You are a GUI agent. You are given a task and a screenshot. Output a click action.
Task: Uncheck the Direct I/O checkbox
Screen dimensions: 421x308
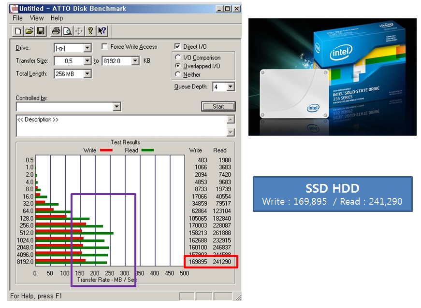pyautogui.click(x=177, y=46)
